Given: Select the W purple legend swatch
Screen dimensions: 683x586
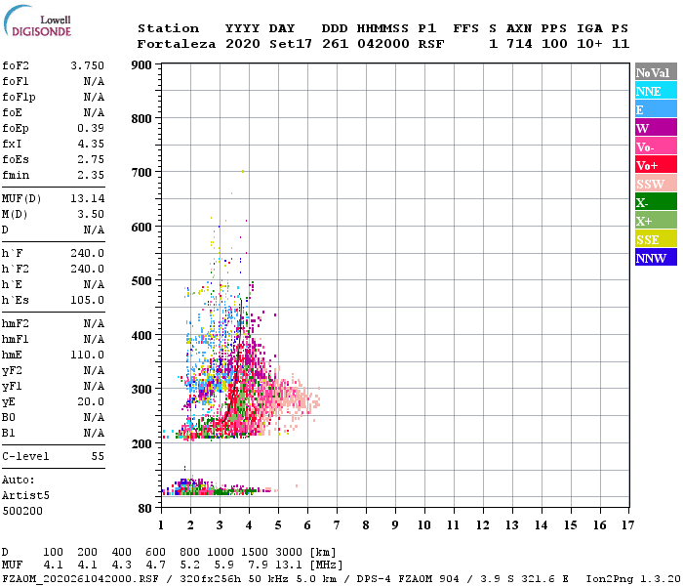Looking at the screenshot, I should coord(656,127).
